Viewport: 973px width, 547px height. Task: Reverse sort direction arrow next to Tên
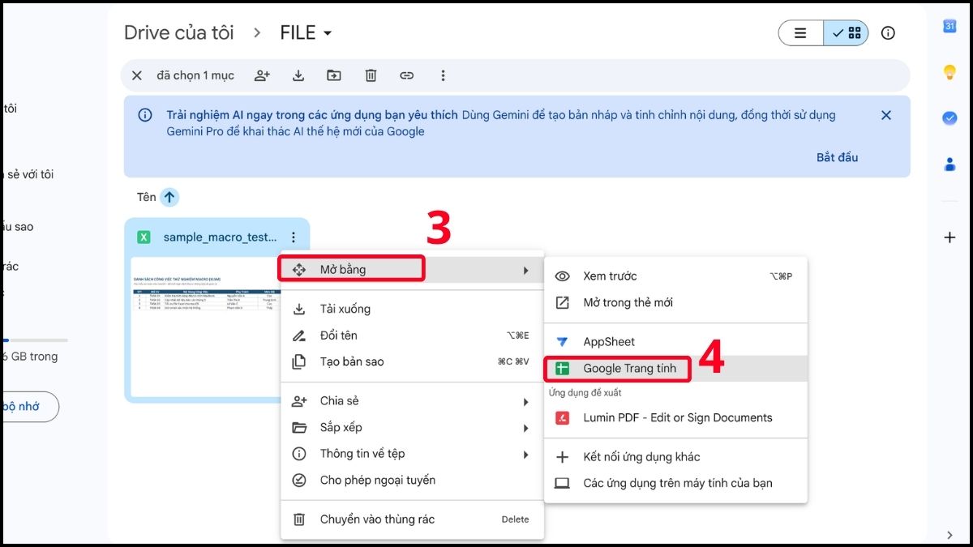pyautogui.click(x=169, y=197)
